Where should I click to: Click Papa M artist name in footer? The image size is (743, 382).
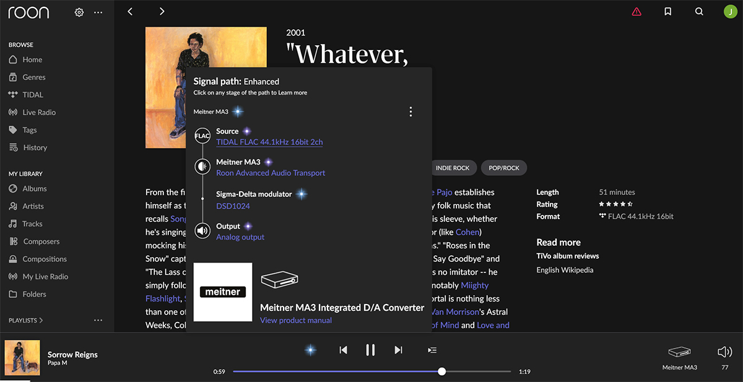pyautogui.click(x=58, y=363)
